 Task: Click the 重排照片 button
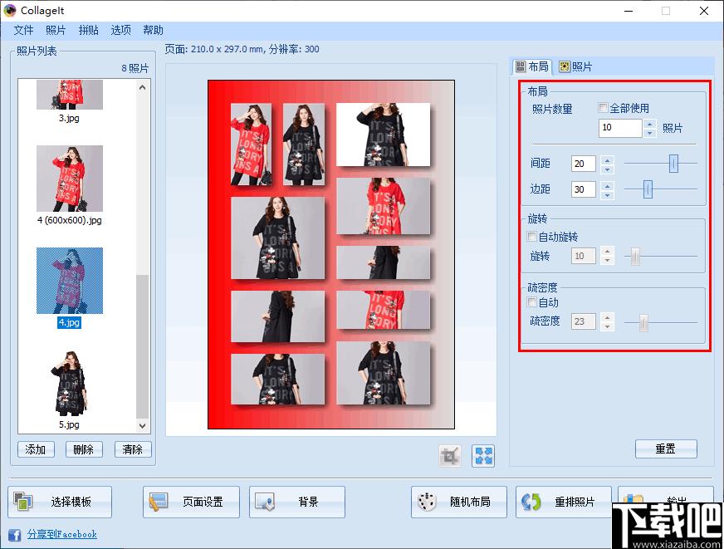click(564, 502)
